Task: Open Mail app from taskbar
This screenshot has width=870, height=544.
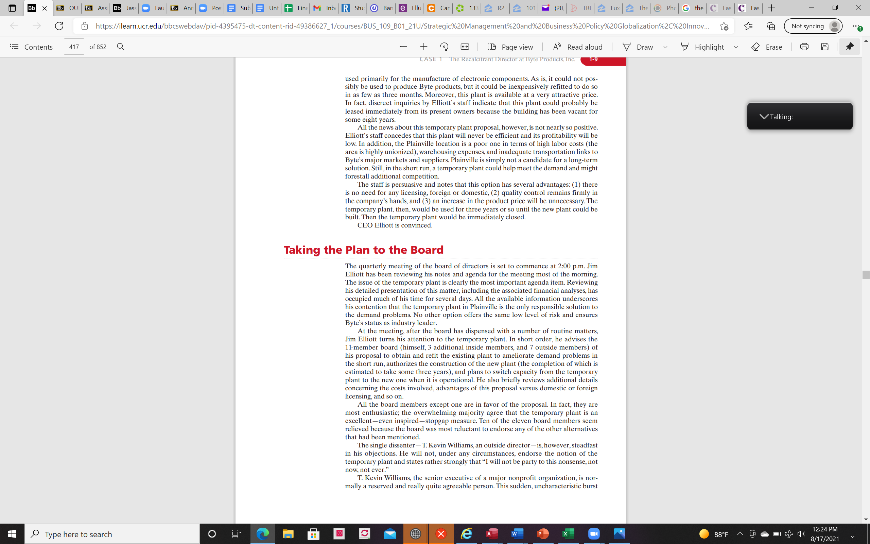Action: [x=390, y=534]
